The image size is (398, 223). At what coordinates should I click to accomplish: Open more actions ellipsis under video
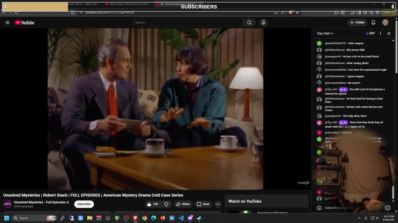tap(218, 204)
